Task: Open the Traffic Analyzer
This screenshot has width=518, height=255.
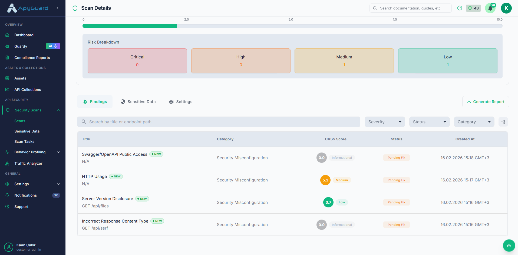Action: 28,163
